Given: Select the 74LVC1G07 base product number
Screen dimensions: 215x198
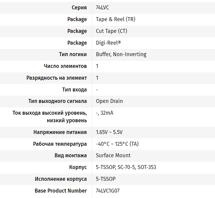Looking at the screenshot, I should [110, 191].
